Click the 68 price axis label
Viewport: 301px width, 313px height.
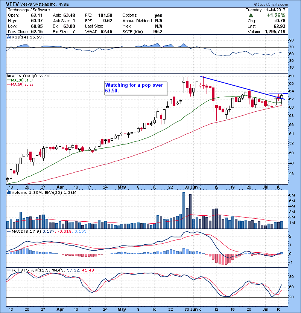click(291, 76)
